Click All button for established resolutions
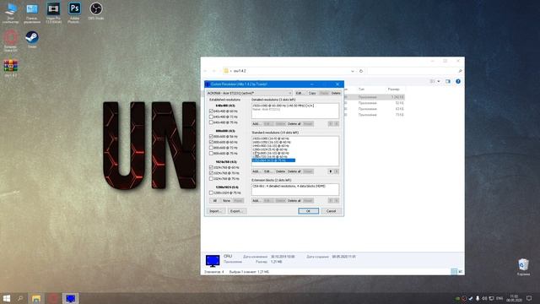This screenshot has height=304, width=540. tap(214, 201)
